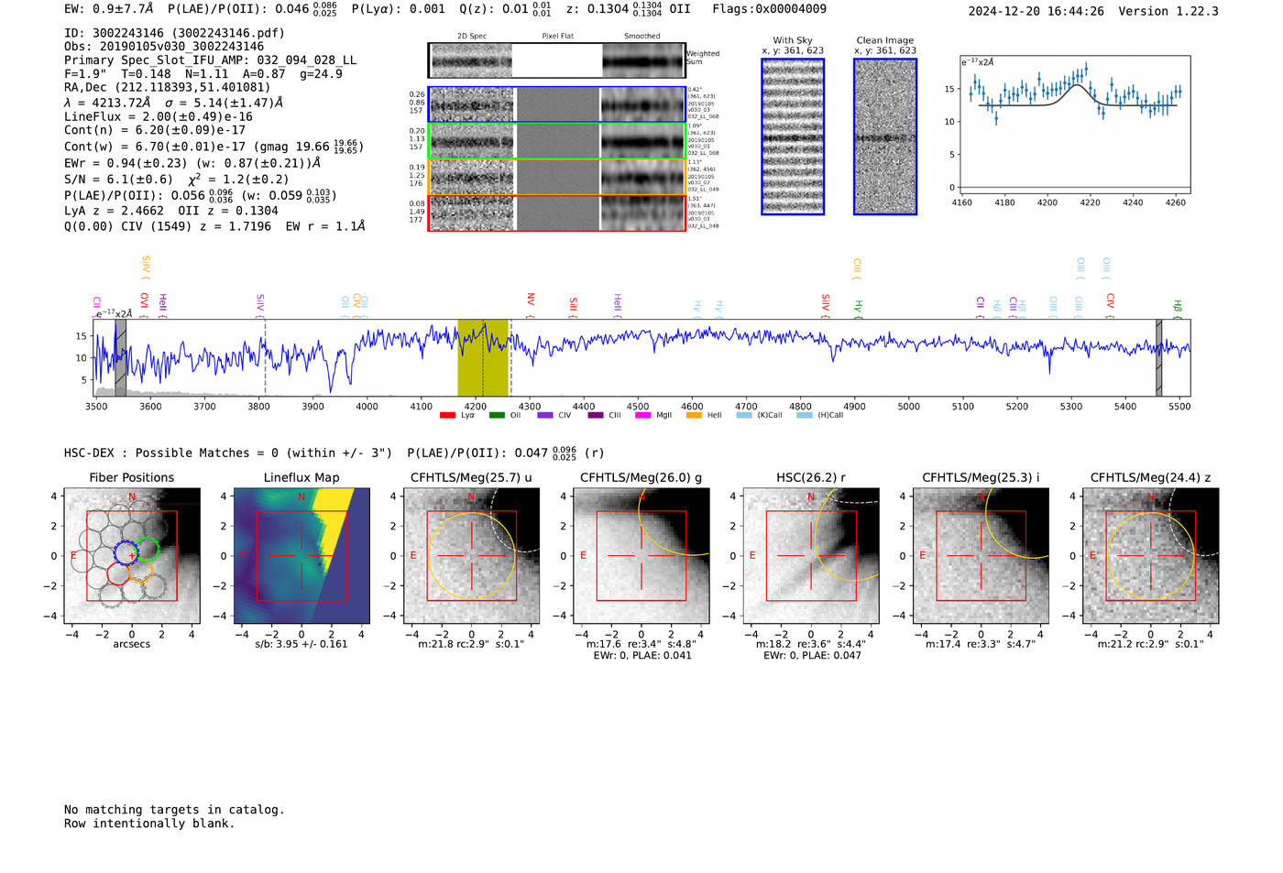
Task: Open the CFHTLS/Meg(25.7) u image
Action: coord(471,556)
